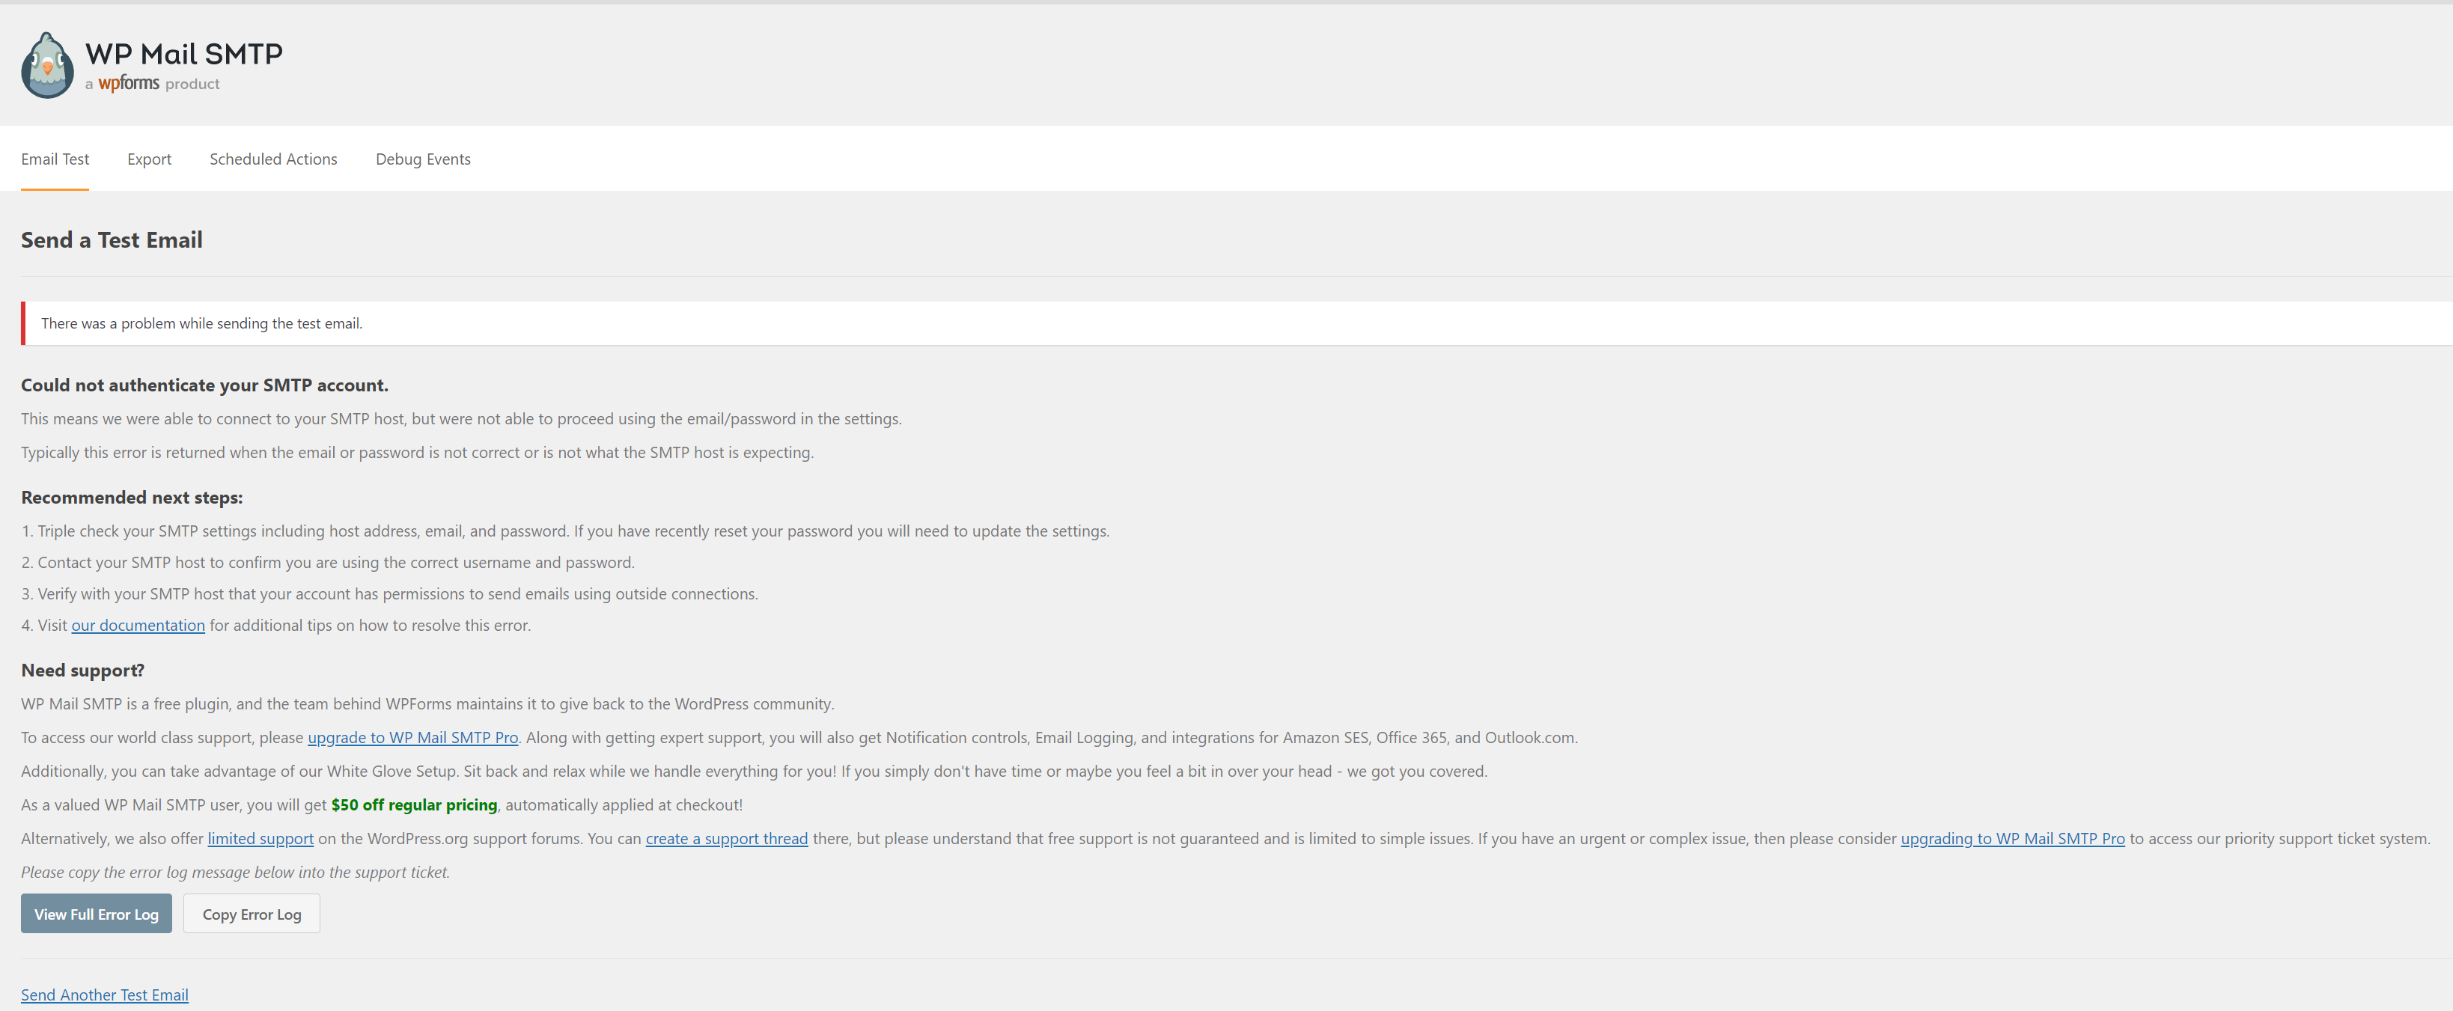Click the 'create a support thread' link
Image resolution: width=2453 pixels, height=1011 pixels.
tap(727, 839)
